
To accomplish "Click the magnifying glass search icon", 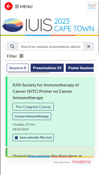I will (12, 47).
